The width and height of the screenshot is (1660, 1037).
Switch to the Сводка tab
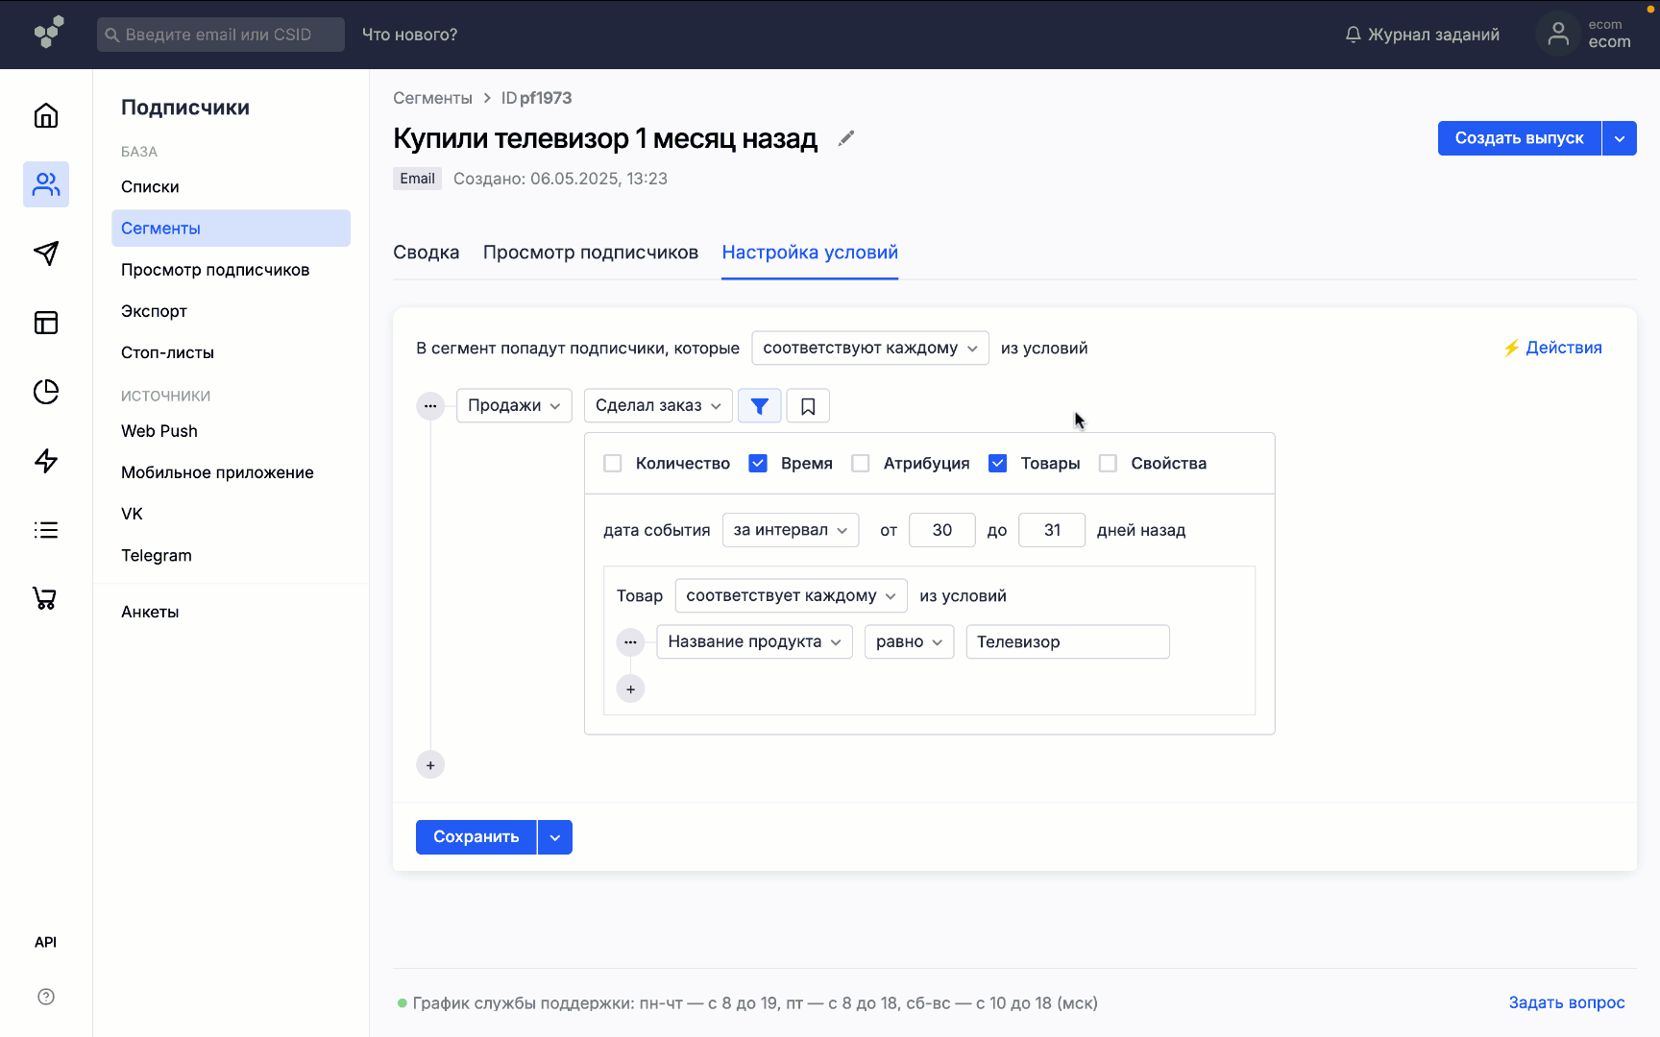tap(426, 253)
